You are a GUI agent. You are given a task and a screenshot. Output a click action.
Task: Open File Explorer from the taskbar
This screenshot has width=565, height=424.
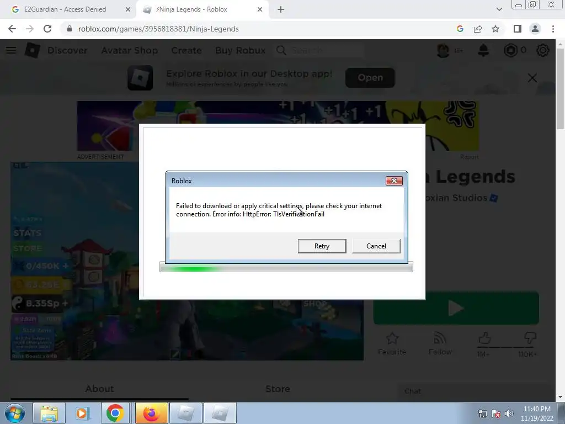pyautogui.click(x=49, y=413)
